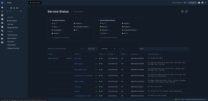Click the play rotation control
Screen dimensions: 208x101
click(x=14, y=8)
